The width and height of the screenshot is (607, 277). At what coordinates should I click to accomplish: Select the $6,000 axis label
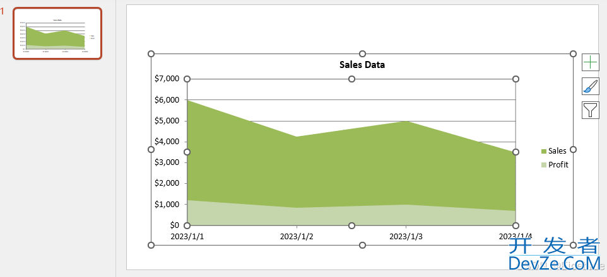[x=167, y=99]
